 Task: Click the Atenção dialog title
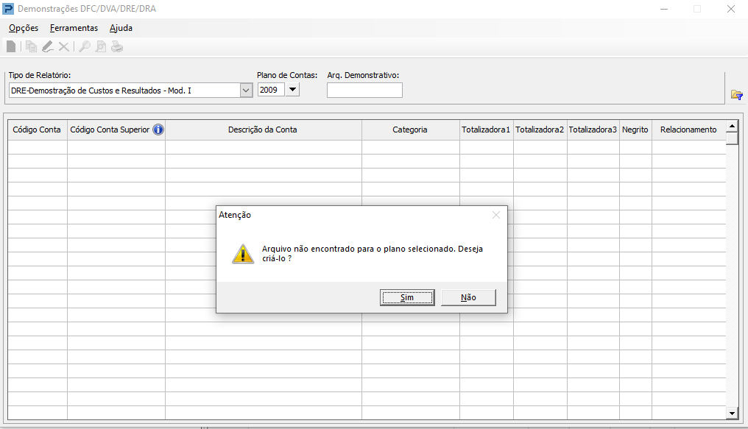point(235,215)
